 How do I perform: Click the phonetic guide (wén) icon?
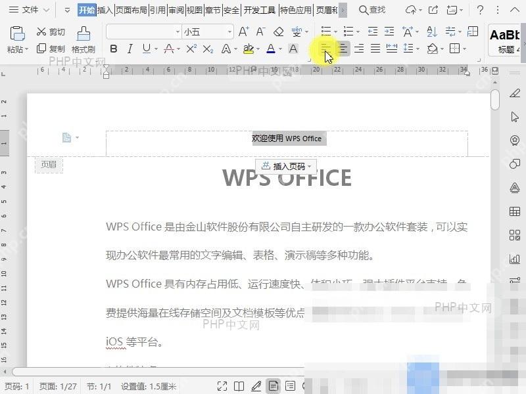pyautogui.click(x=297, y=32)
